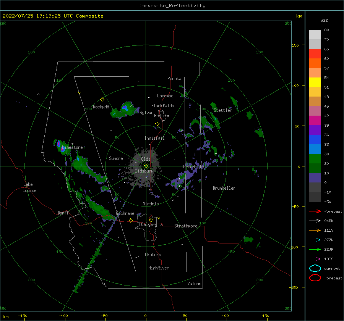This screenshot has height=321, width=344.
Task: Click the yellow radar site marker at Olds
Action: (146, 166)
